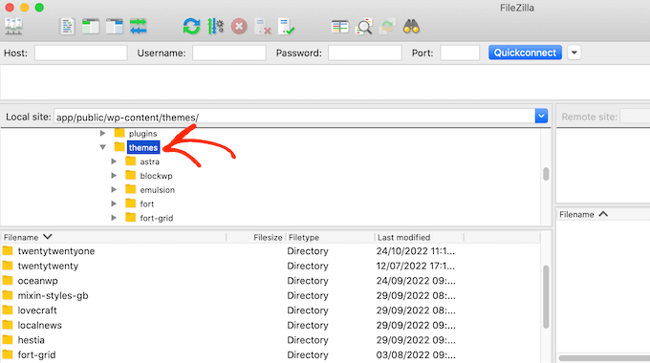Click in the Password field
Viewport: 650px width, 363px height.
click(x=365, y=53)
